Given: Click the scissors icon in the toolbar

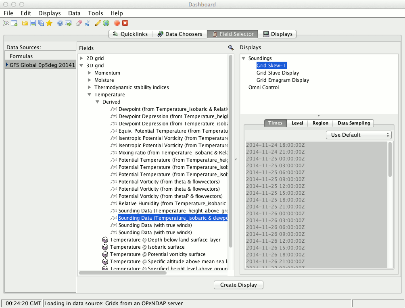Looking at the screenshot, I should [87, 23].
